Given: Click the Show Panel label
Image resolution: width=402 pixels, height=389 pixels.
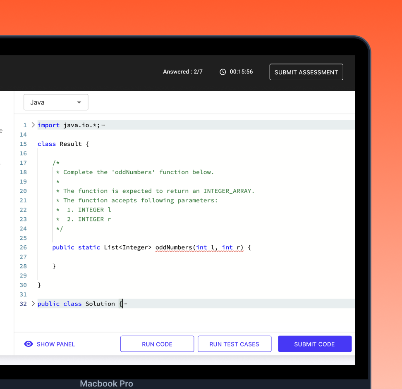Looking at the screenshot, I should point(56,344).
